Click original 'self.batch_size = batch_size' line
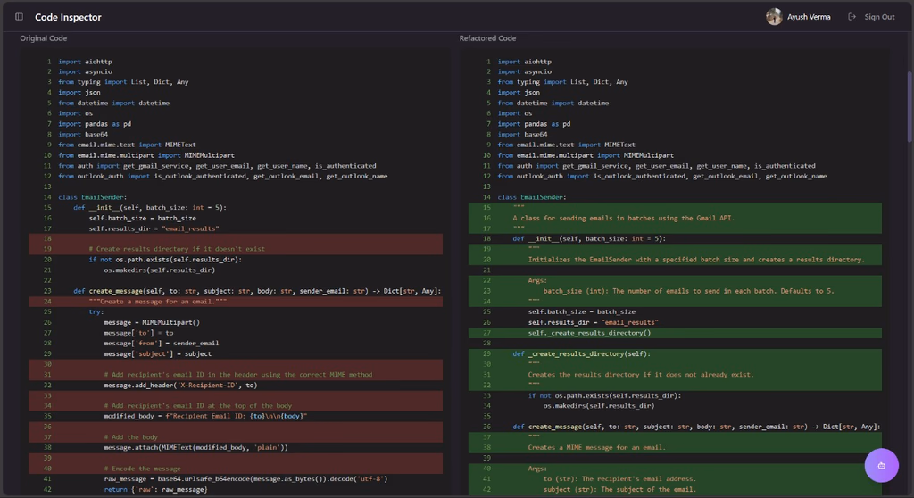This screenshot has width=914, height=498. tap(142, 218)
